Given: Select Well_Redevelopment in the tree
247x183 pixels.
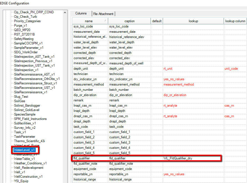Looking at the screenshot, I should [29, 168].
